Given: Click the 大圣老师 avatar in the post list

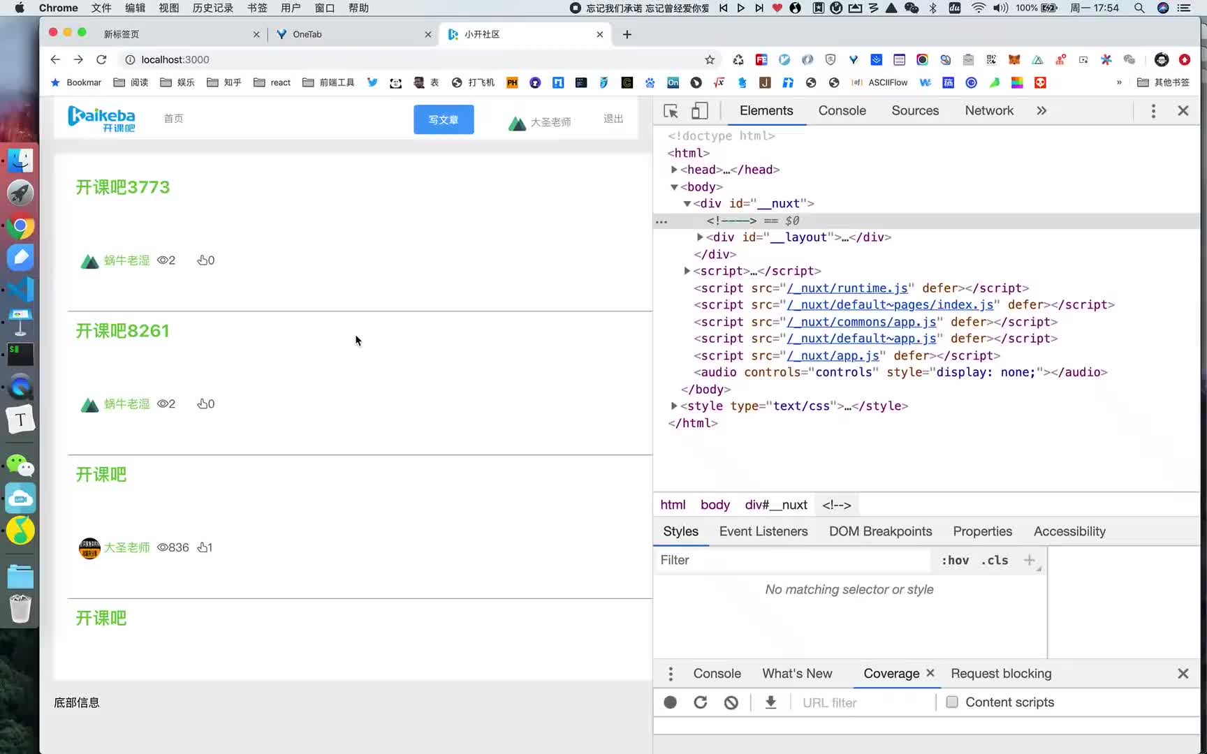Looking at the screenshot, I should [x=89, y=548].
